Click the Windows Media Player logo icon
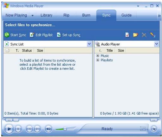This screenshot has height=137, width=162. click(6, 6)
